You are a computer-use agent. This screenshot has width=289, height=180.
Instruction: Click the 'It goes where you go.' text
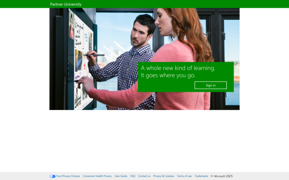[168, 75]
